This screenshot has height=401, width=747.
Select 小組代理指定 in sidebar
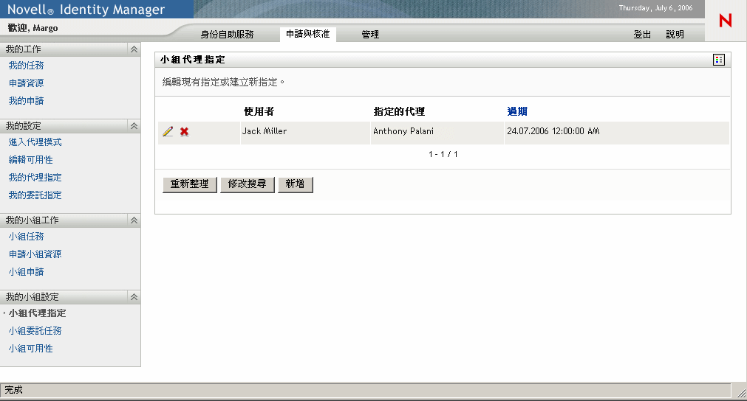tap(37, 313)
